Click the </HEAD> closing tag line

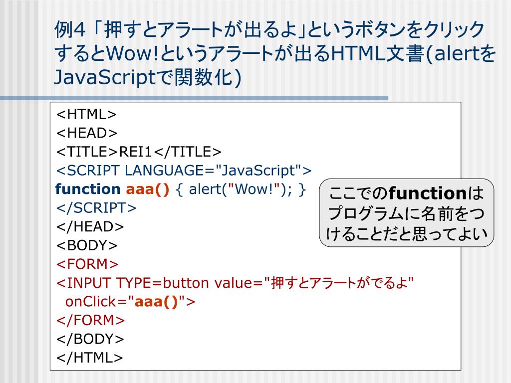tap(90, 227)
